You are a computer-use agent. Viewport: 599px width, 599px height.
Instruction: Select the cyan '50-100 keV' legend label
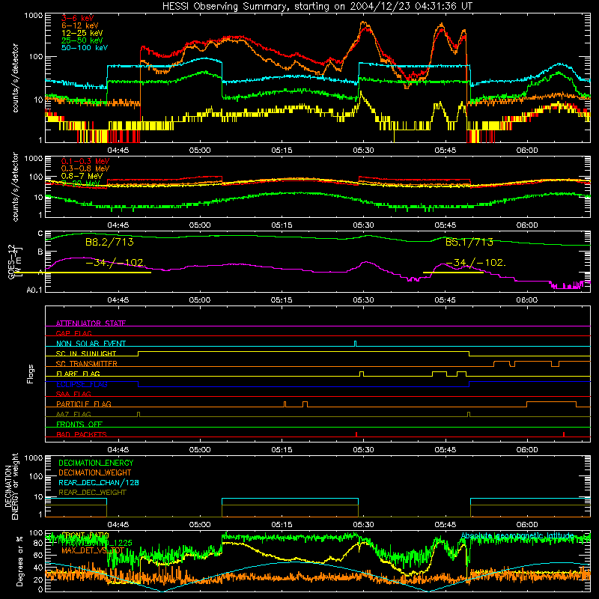pos(85,48)
